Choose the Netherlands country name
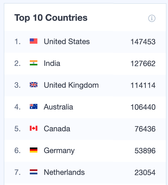The height and width of the screenshot is (185, 168). coord(64,172)
